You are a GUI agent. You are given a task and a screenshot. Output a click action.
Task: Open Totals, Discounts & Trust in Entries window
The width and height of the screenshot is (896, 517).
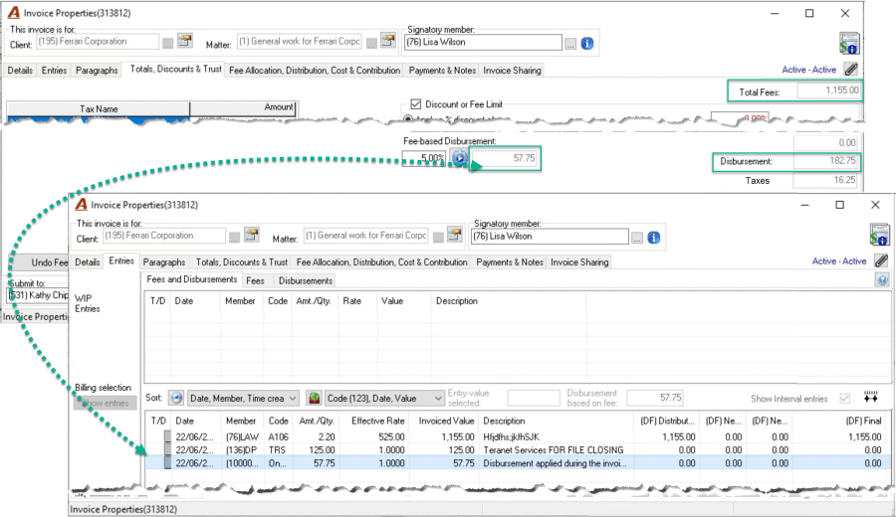coord(242,261)
